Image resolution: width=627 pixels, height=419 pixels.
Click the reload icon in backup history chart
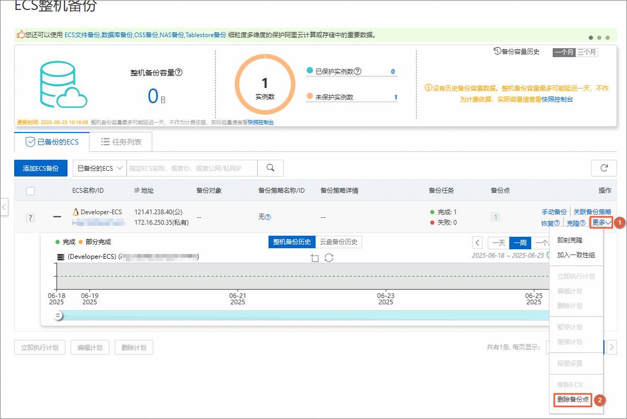click(x=329, y=258)
